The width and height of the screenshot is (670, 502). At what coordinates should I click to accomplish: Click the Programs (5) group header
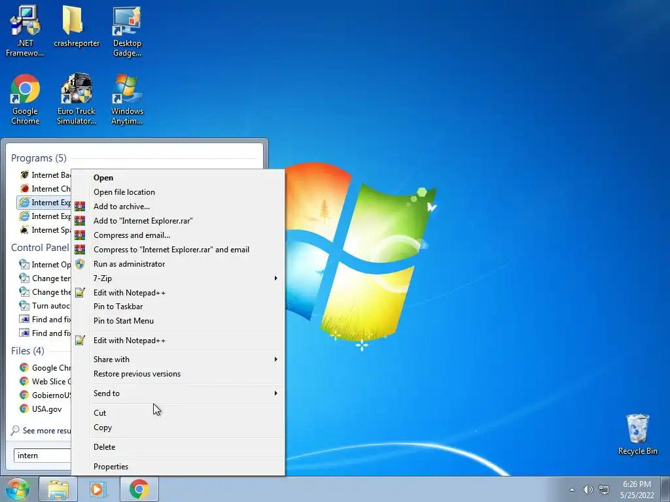pos(39,158)
